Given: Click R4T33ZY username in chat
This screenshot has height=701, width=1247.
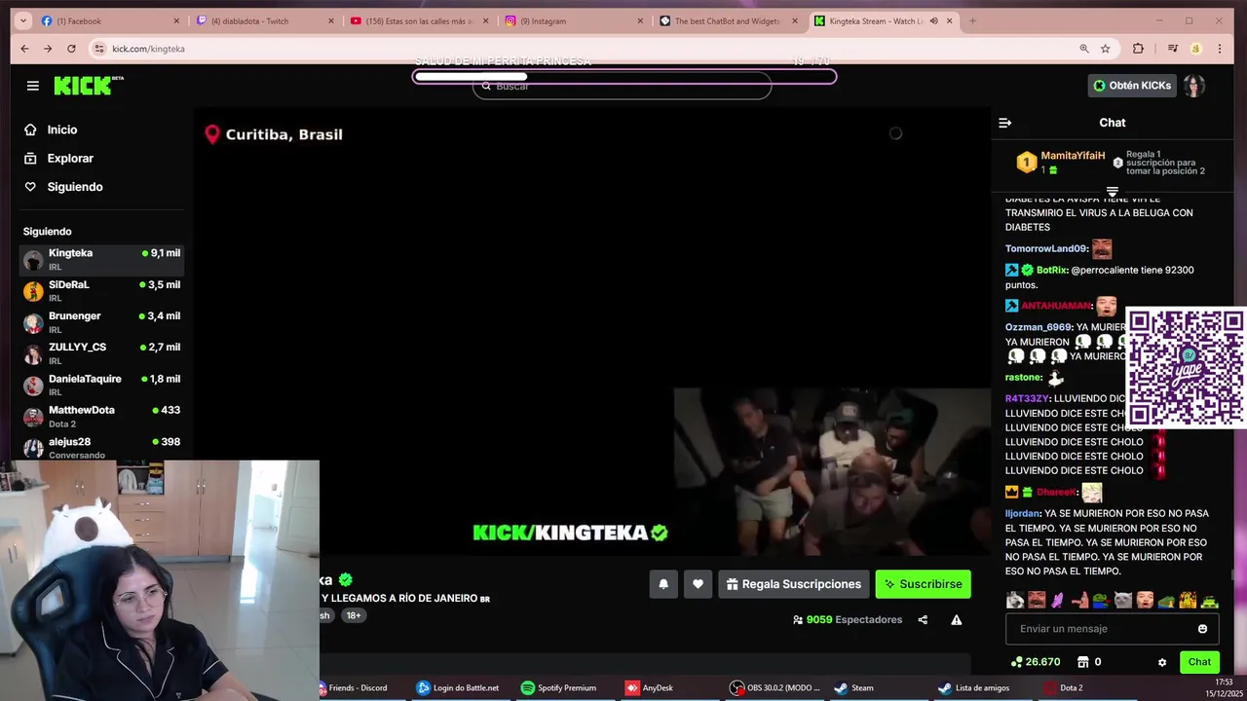Looking at the screenshot, I should 1027,398.
